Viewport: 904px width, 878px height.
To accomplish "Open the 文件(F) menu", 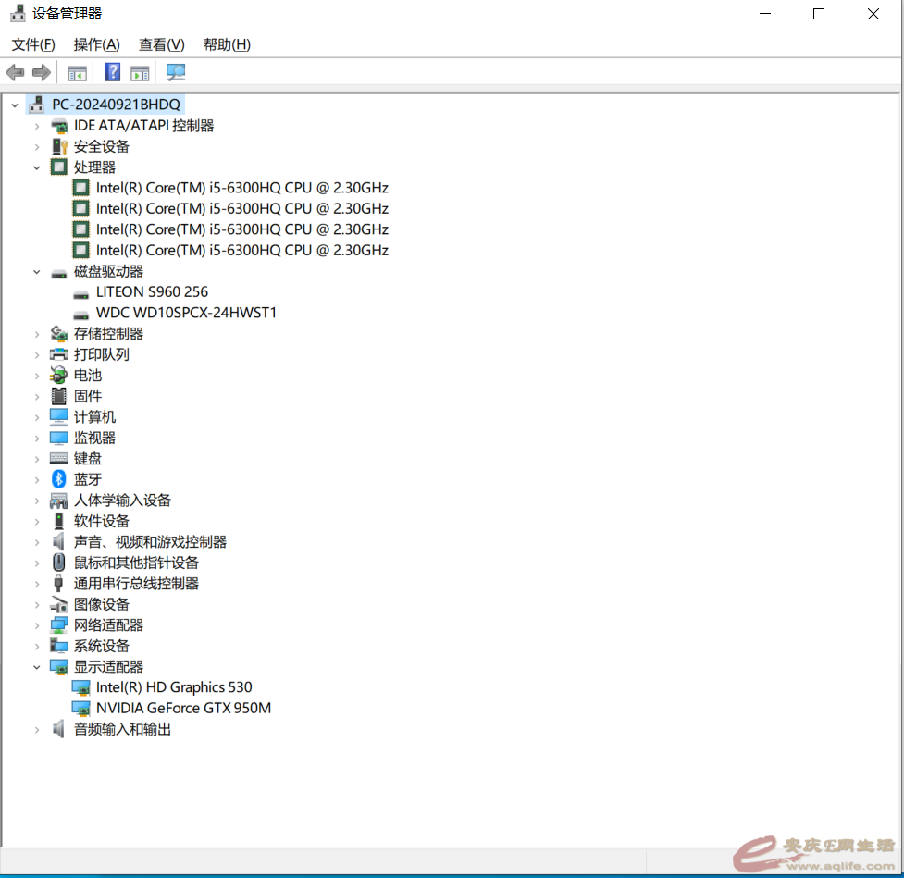I will [x=33, y=44].
